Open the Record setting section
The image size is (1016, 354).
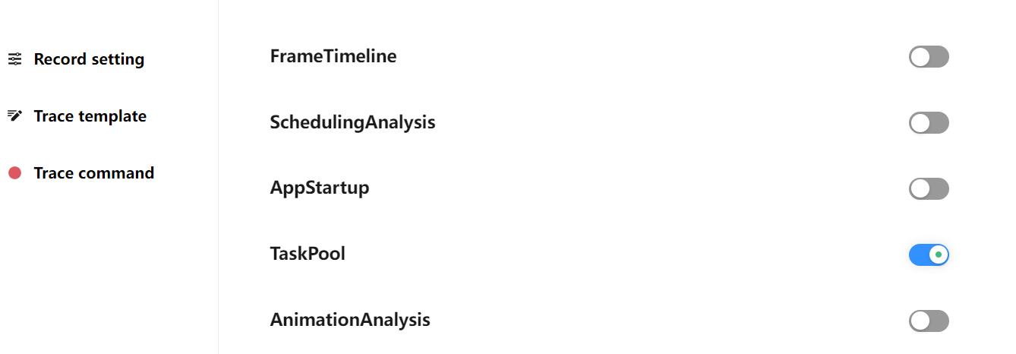pyautogui.click(x=89, y=59)
